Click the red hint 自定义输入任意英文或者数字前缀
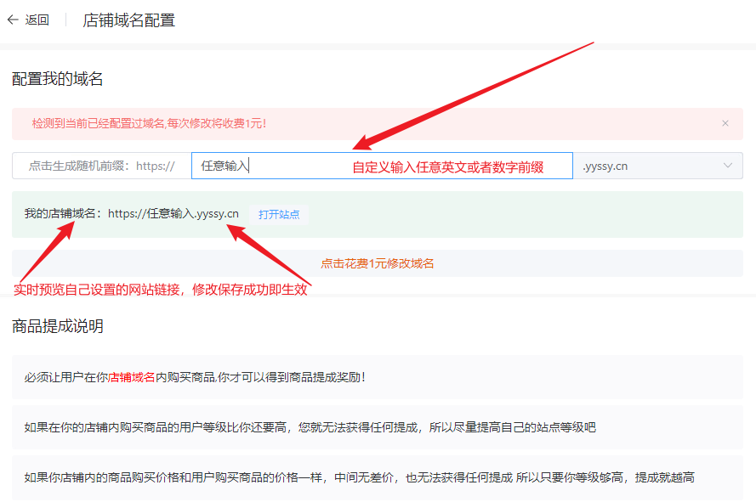Image resolution: width=756 pixels, height=502 pixels. pos(447,167)
